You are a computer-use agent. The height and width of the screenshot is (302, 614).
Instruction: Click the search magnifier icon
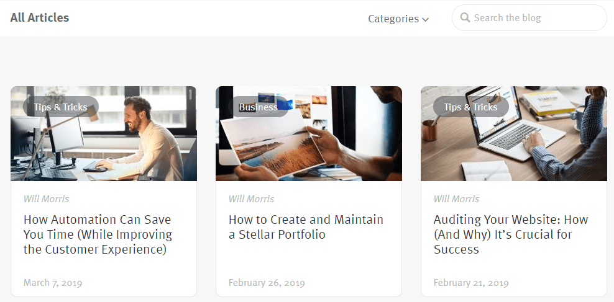click(x=465, y=18)
